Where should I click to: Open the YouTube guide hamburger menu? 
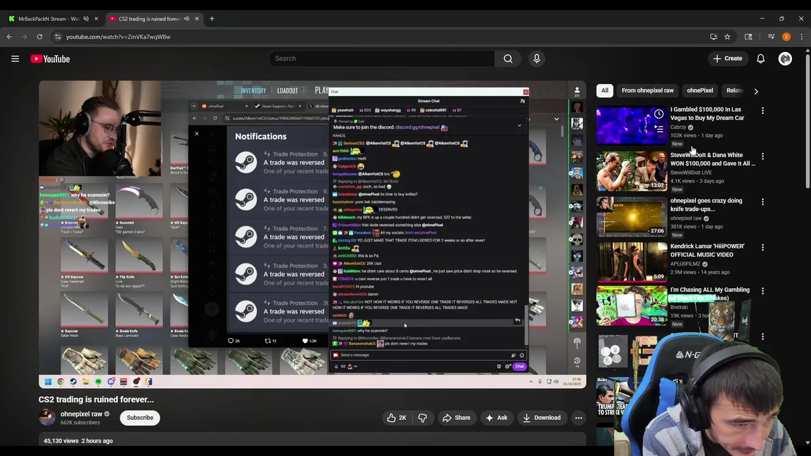[x=15, y=59]
